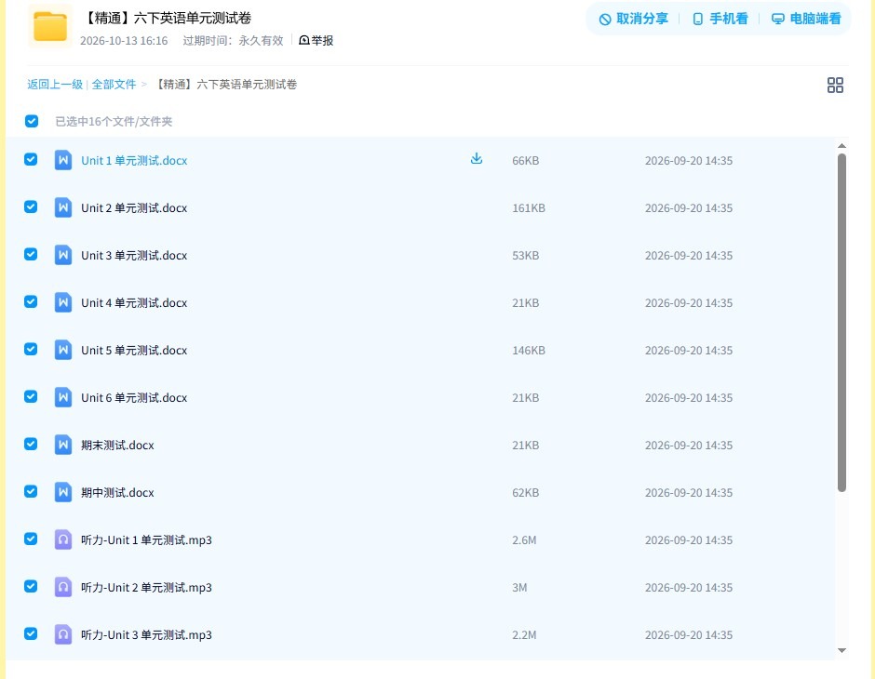
Task: Click the Word icon of Unit 3 单元测试.docx
Action: [63, 255]
